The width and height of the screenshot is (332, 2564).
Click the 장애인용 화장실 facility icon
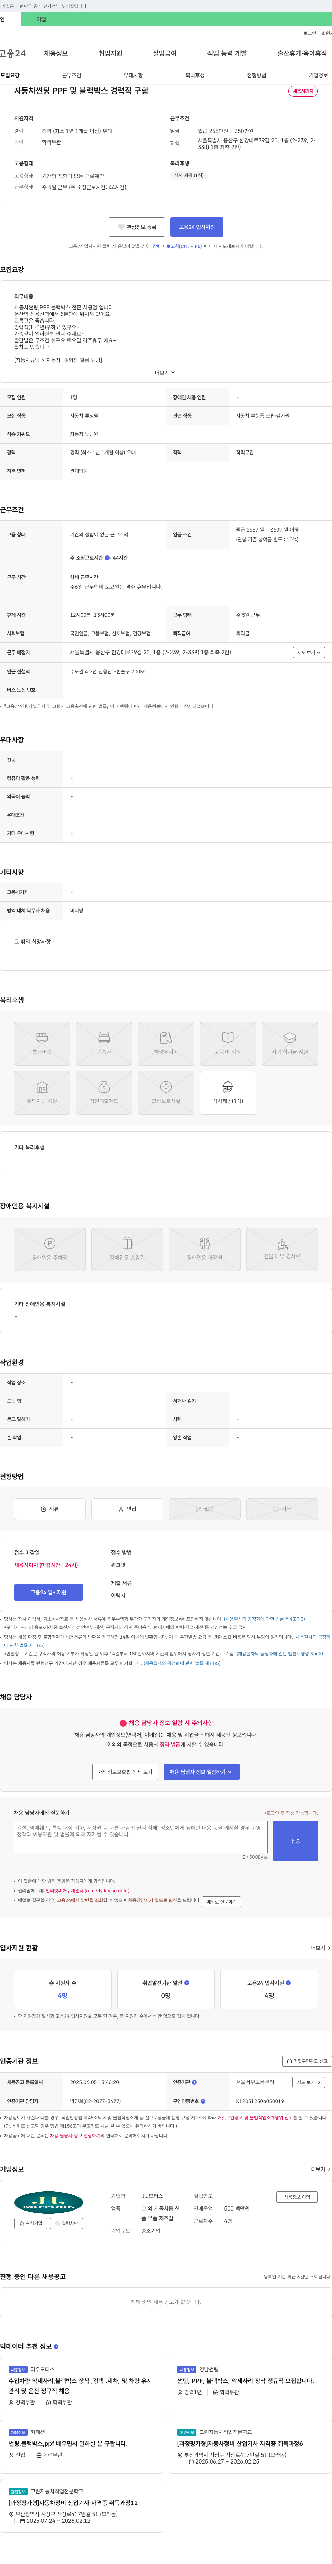click(205, 1249)
